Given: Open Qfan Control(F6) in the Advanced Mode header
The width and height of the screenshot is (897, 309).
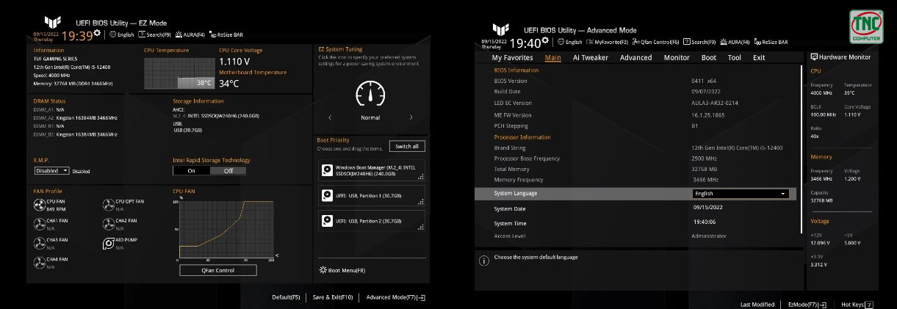Looking at the screenshot, I should click(655, 43).
